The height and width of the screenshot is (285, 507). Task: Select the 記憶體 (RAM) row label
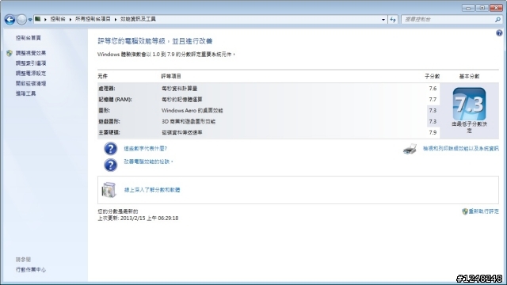click(x=115, y=100)
